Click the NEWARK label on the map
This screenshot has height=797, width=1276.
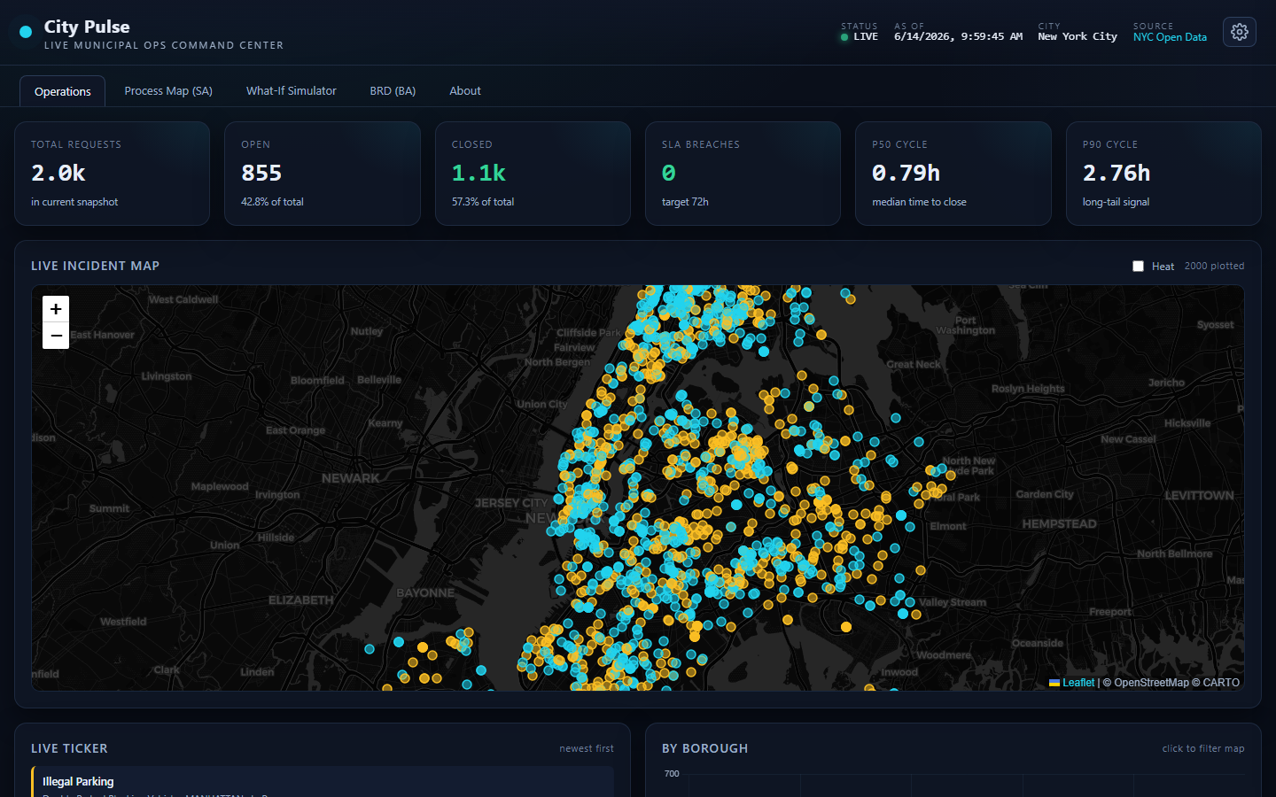coord(351,478)
